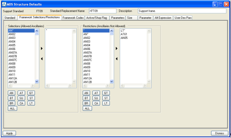
Task: Filter Restrictions list by CA button
Action: point(96,103)
